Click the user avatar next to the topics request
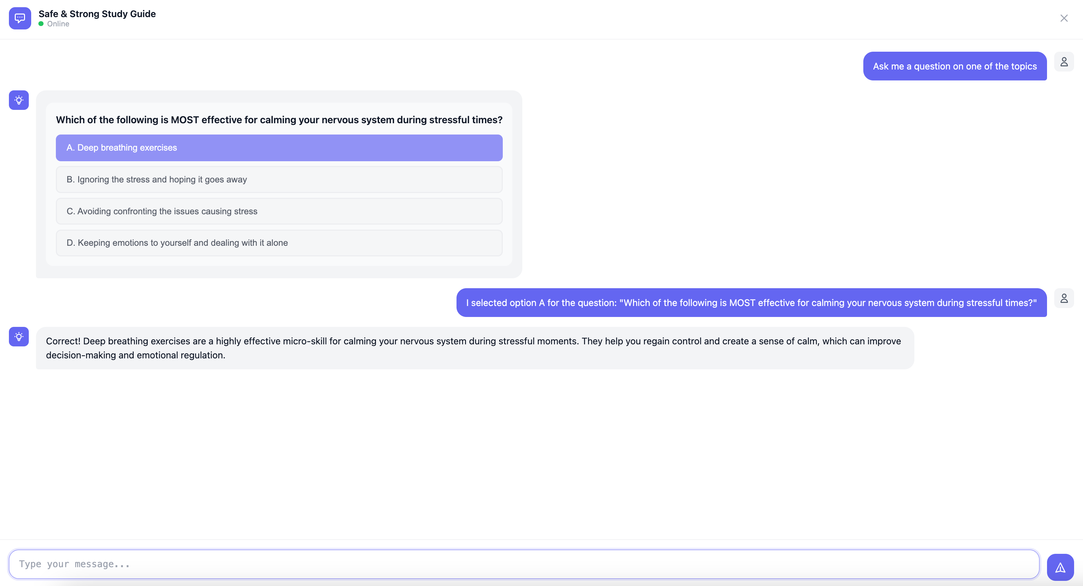1083x586 pixels. [1064, 61]
